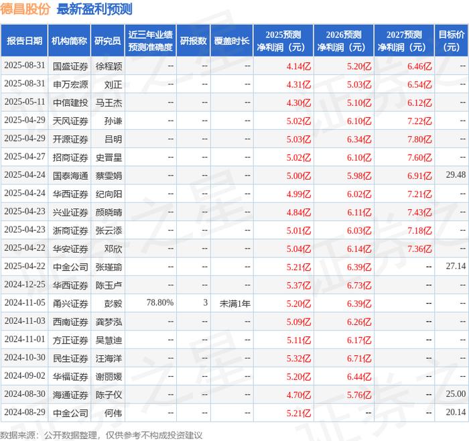
Task: Click the 天风证券 institution cell
Action: (x=70, y=121)
